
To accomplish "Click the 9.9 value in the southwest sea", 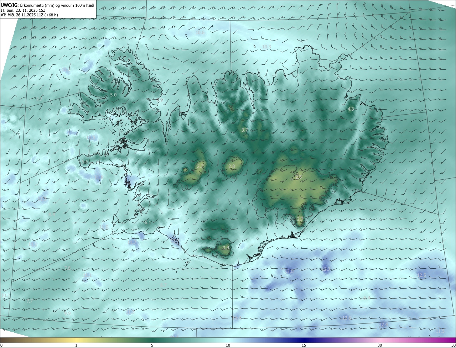I will (67, 313).
